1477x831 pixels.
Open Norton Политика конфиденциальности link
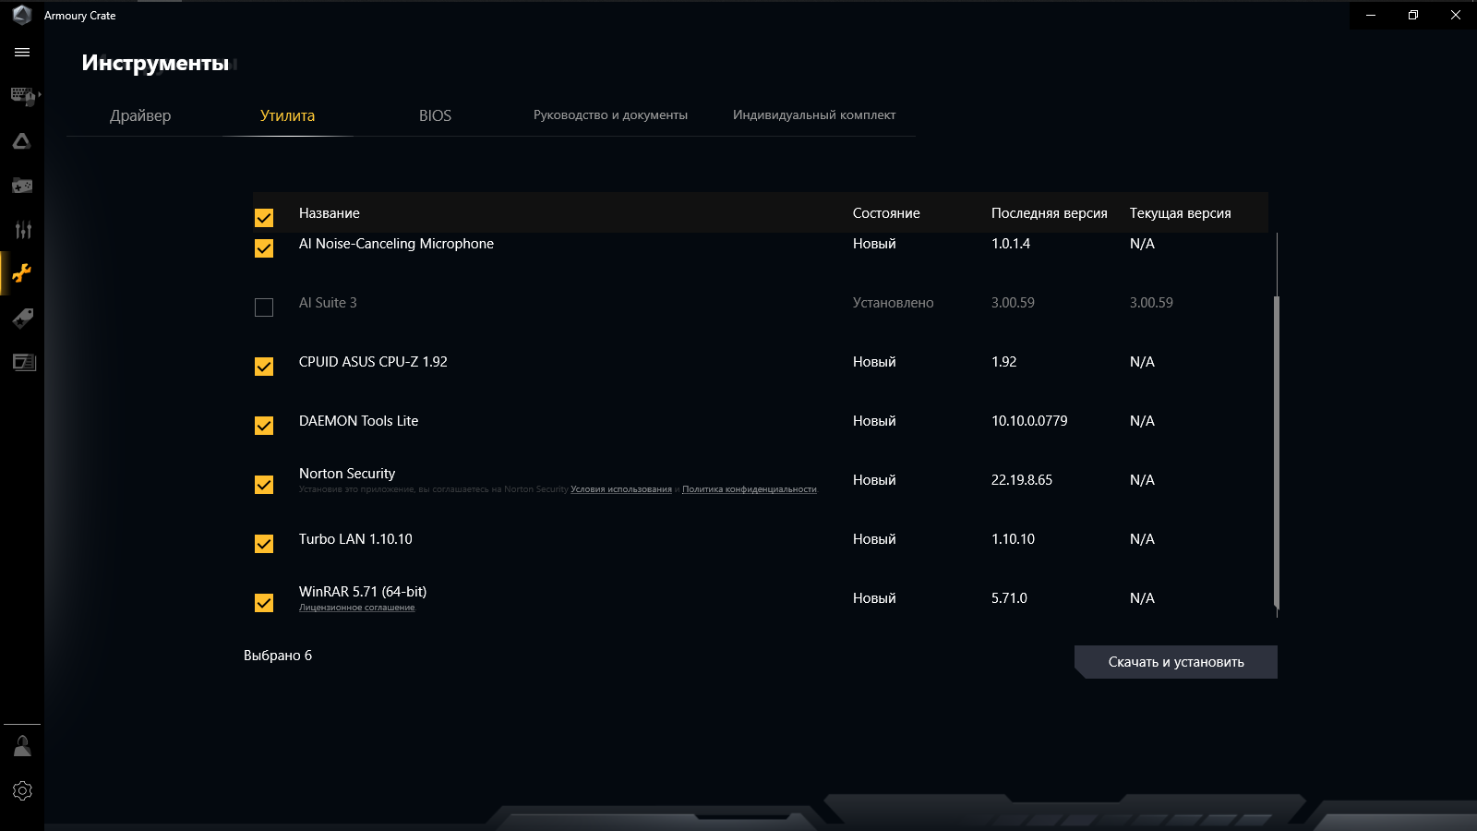point(750,489)
